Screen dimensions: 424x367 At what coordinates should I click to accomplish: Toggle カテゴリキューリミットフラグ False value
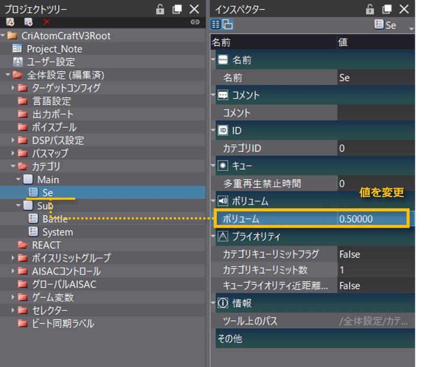coord(376,254)
